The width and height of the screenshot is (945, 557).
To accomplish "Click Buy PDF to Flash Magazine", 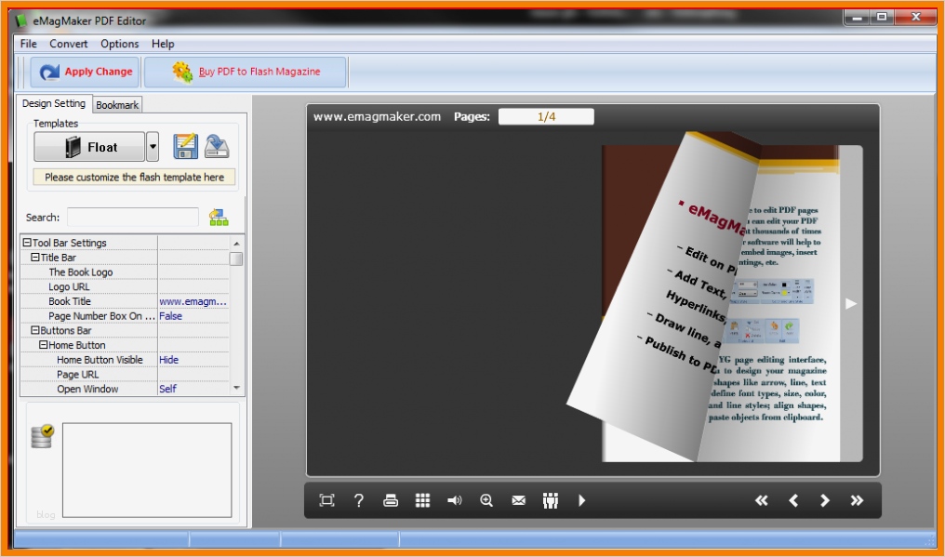I will [245, 71].
